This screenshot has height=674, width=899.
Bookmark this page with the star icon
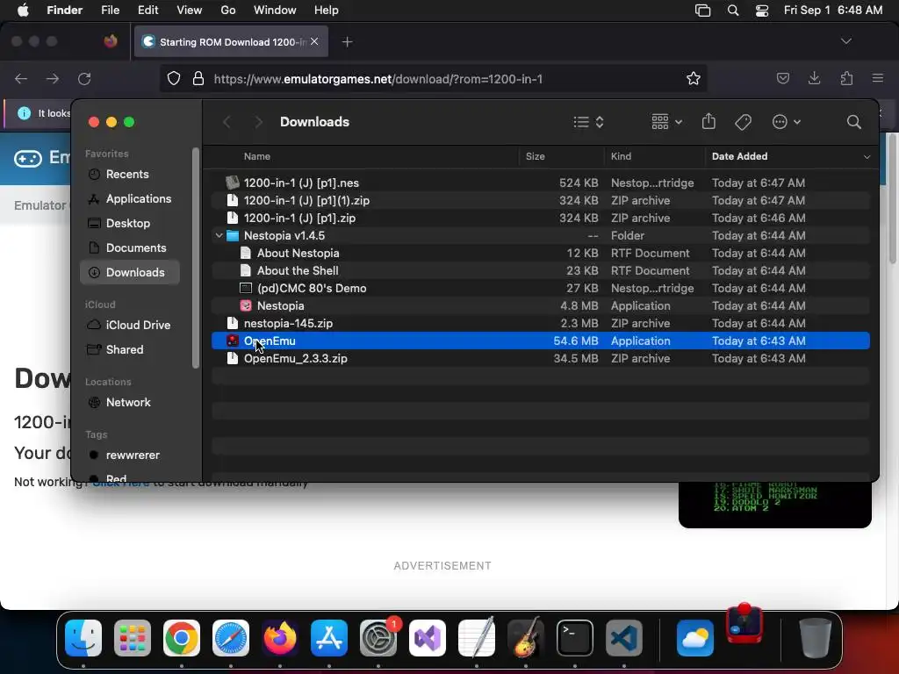point(694,78)
